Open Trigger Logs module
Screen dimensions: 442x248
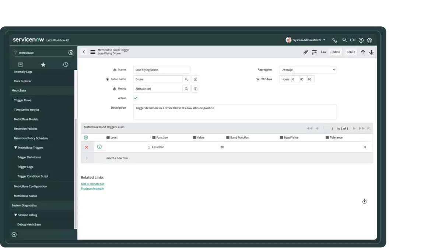[x=25, y=167]
